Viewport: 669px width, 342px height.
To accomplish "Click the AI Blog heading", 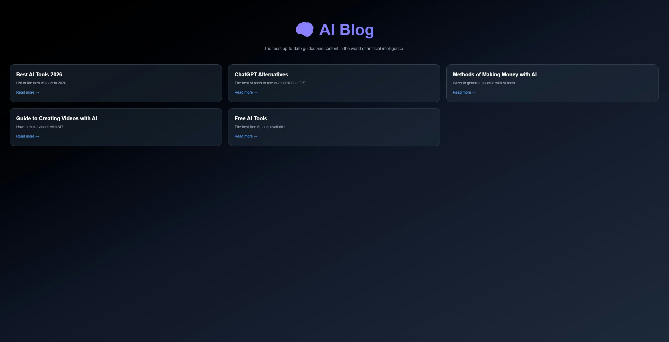I will (x=346, y=30).
